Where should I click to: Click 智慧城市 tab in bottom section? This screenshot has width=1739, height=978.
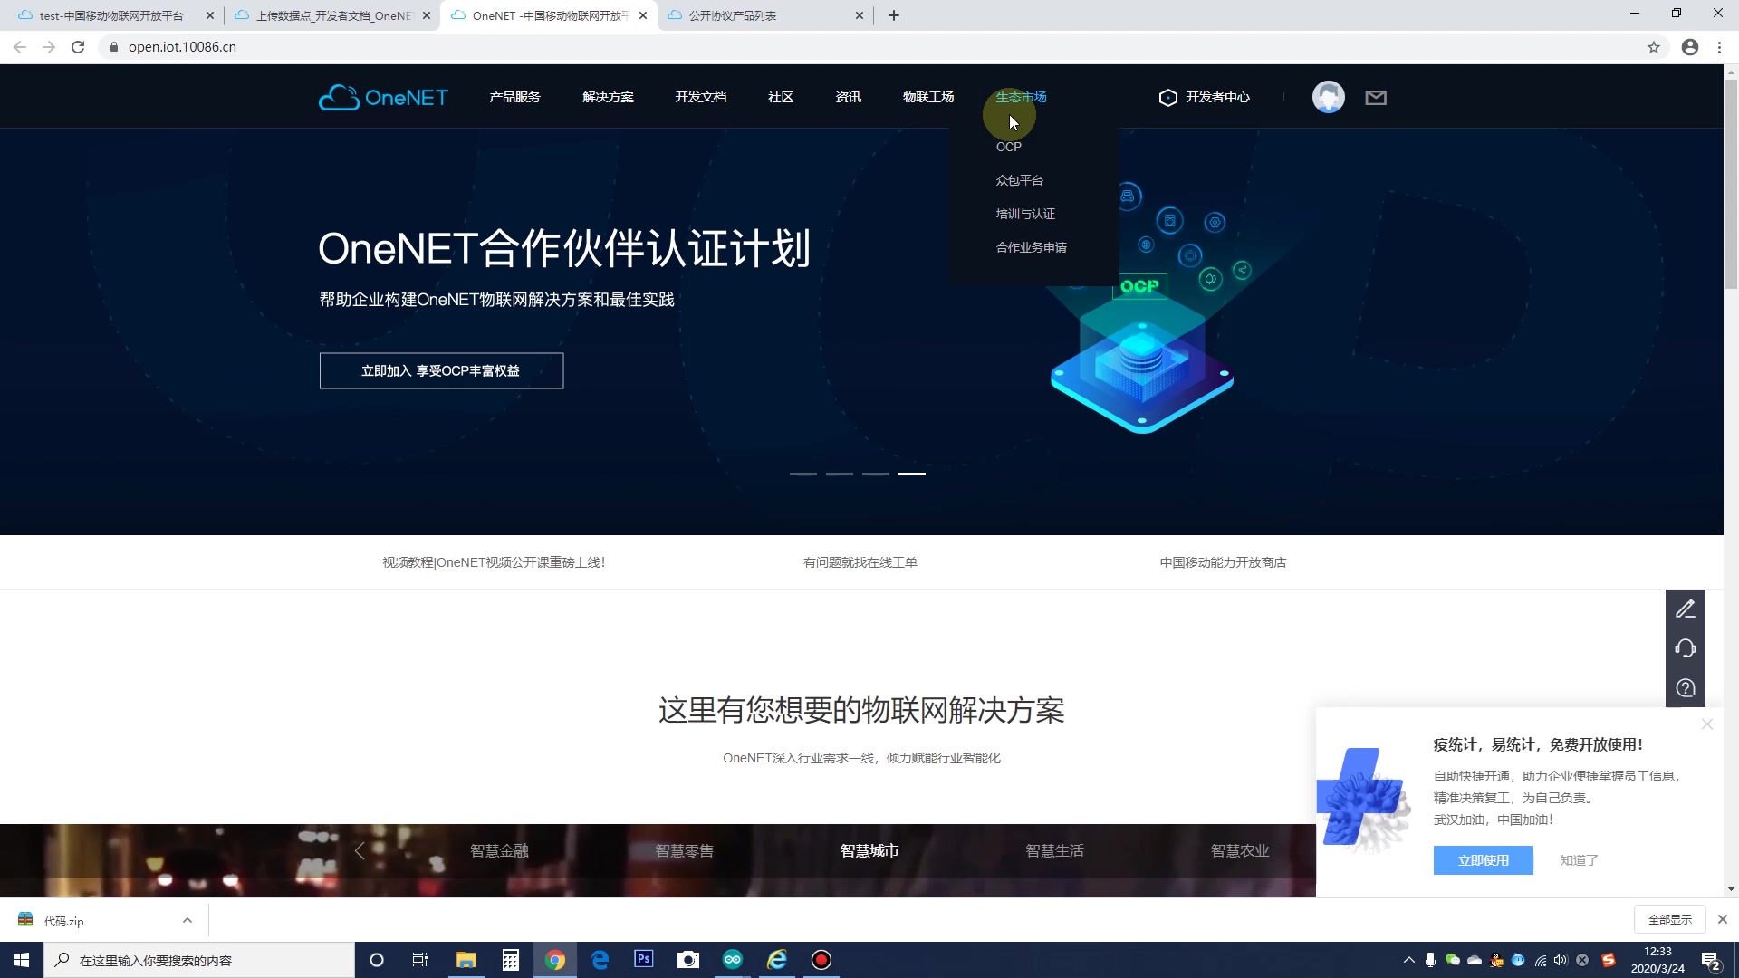coord(869,851)
